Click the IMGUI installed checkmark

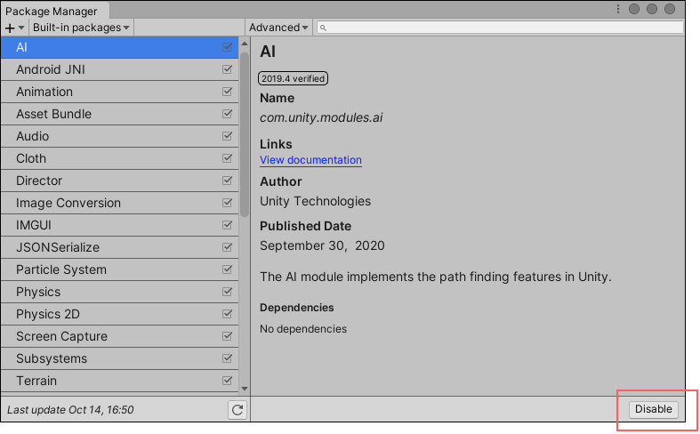point(227,225)
